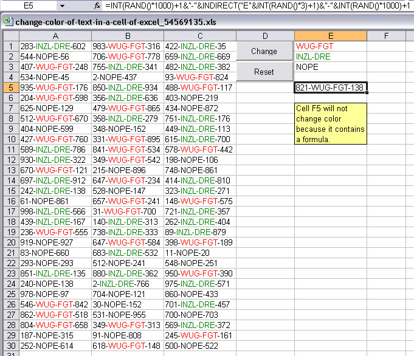The image size is (414, 356).
Task: Click cell 850-INZL-DRE-934
Action: (128, 87)
